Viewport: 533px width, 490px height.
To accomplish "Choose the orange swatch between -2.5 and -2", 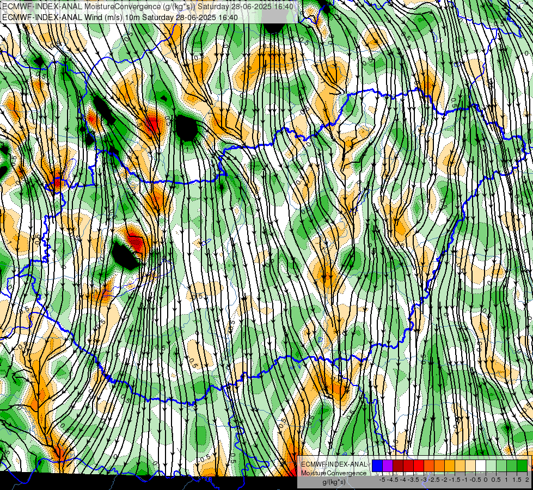I will 439,465.
